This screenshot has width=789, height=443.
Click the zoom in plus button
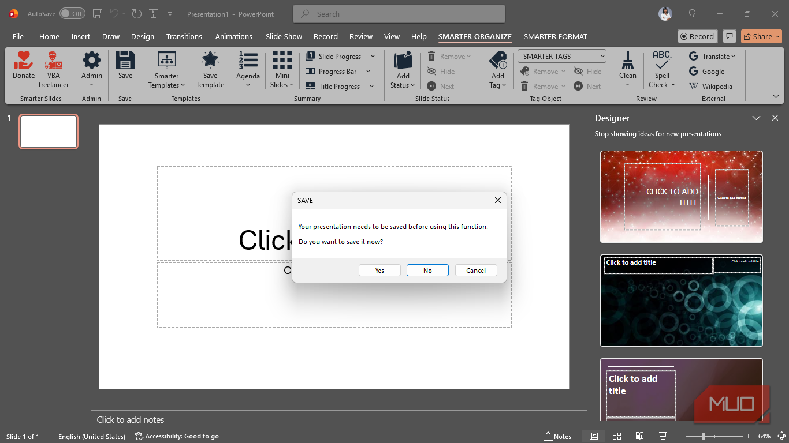click(749, 436)
